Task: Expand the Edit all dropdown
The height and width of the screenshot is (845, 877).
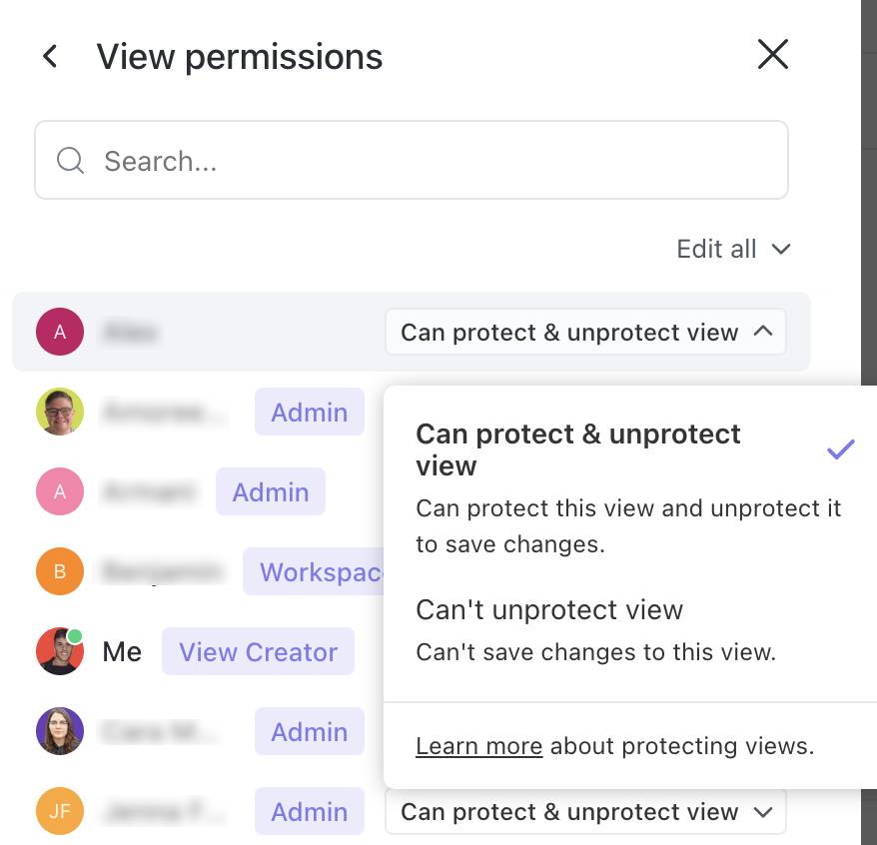Action: point(734,249)
